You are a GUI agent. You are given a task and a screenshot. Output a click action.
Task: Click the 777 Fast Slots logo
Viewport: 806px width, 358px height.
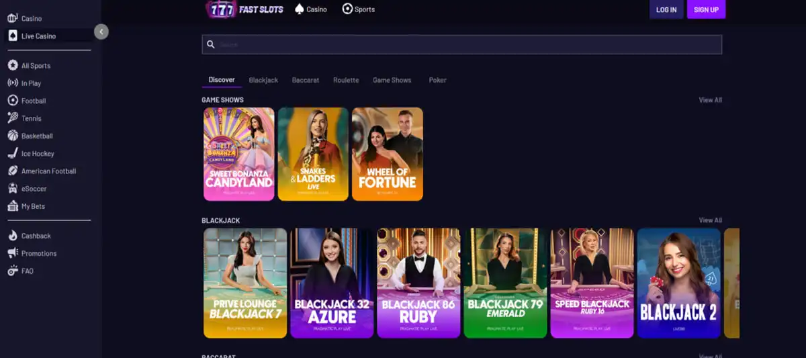tap(244, 9)
